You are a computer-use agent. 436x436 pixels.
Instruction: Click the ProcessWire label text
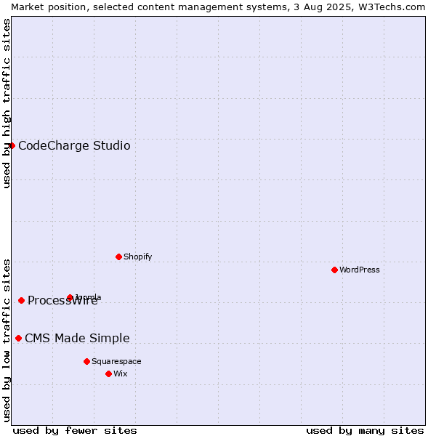tap(62, 301)
